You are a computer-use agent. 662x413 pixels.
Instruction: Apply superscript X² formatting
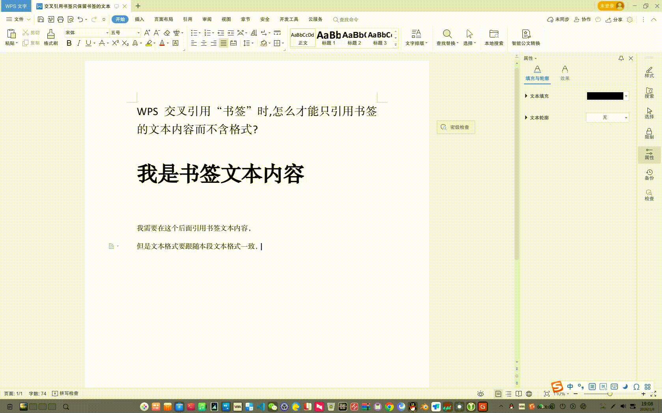(116, 43)
